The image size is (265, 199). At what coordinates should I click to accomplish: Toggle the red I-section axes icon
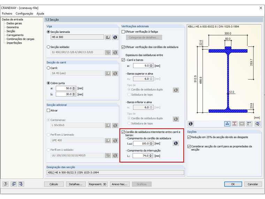234,124
